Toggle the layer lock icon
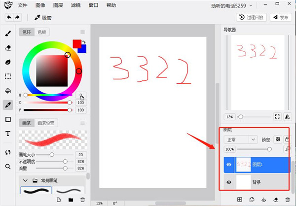Image resolution: width=296 pixels, height=206 pixels. 287,139
